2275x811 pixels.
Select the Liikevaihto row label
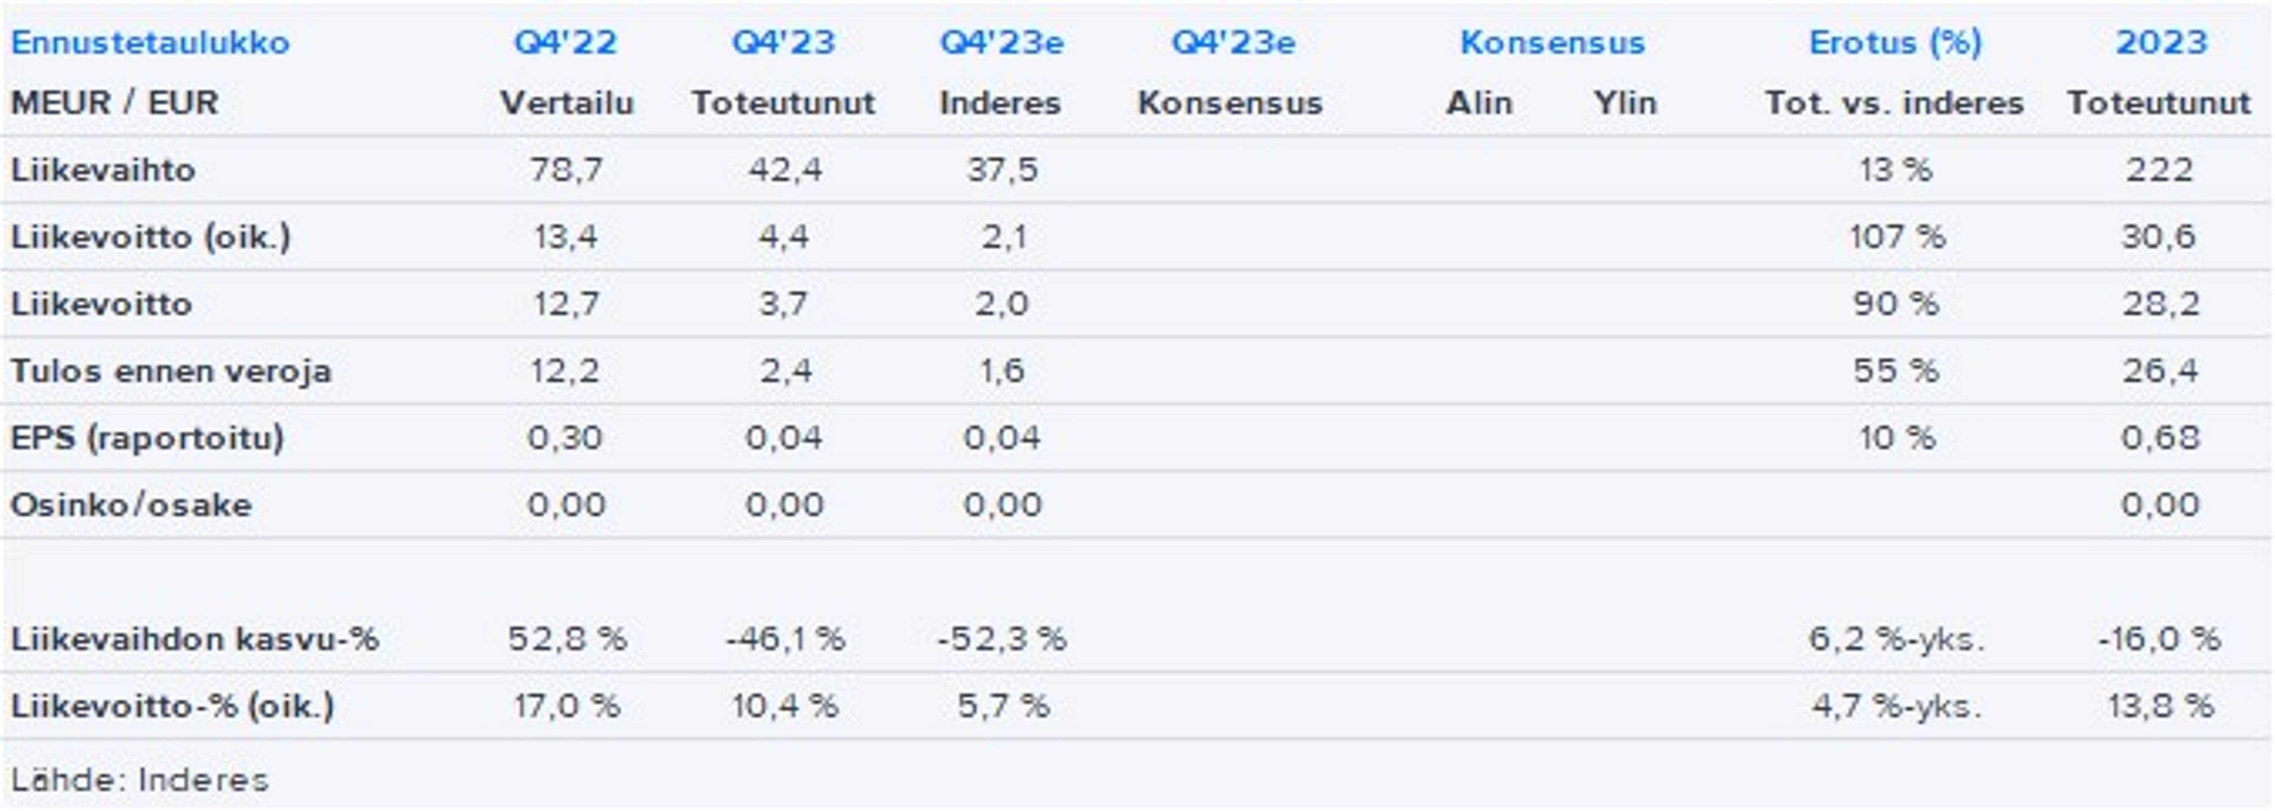coord(103,169)
